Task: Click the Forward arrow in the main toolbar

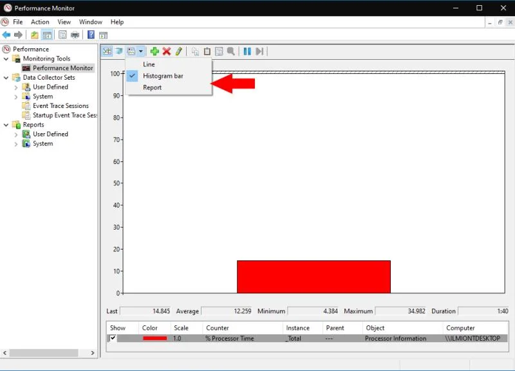Action: pos(19,35)
